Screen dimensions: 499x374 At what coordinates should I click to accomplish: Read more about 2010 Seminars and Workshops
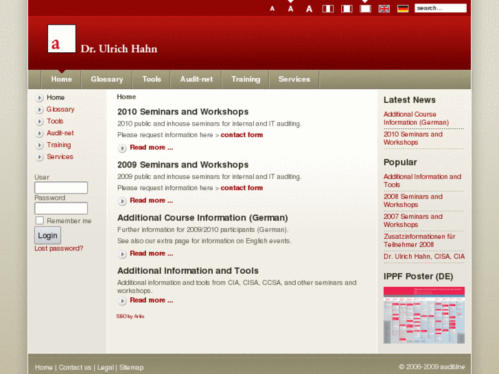pos(152,148)
